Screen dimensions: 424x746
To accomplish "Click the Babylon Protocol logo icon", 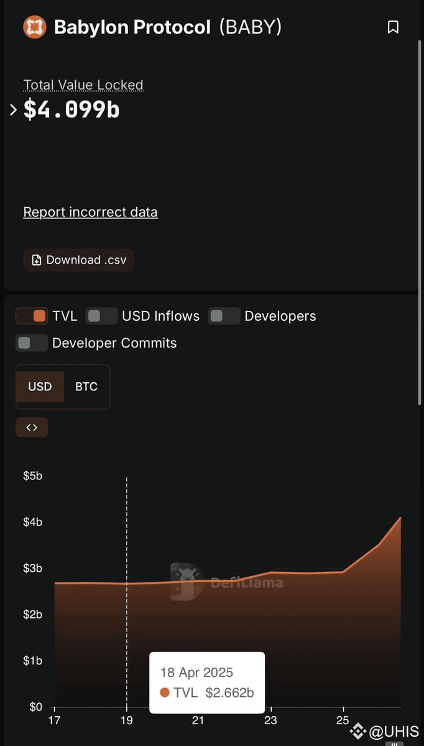I will pyautogui.click(x=34, y=27).
